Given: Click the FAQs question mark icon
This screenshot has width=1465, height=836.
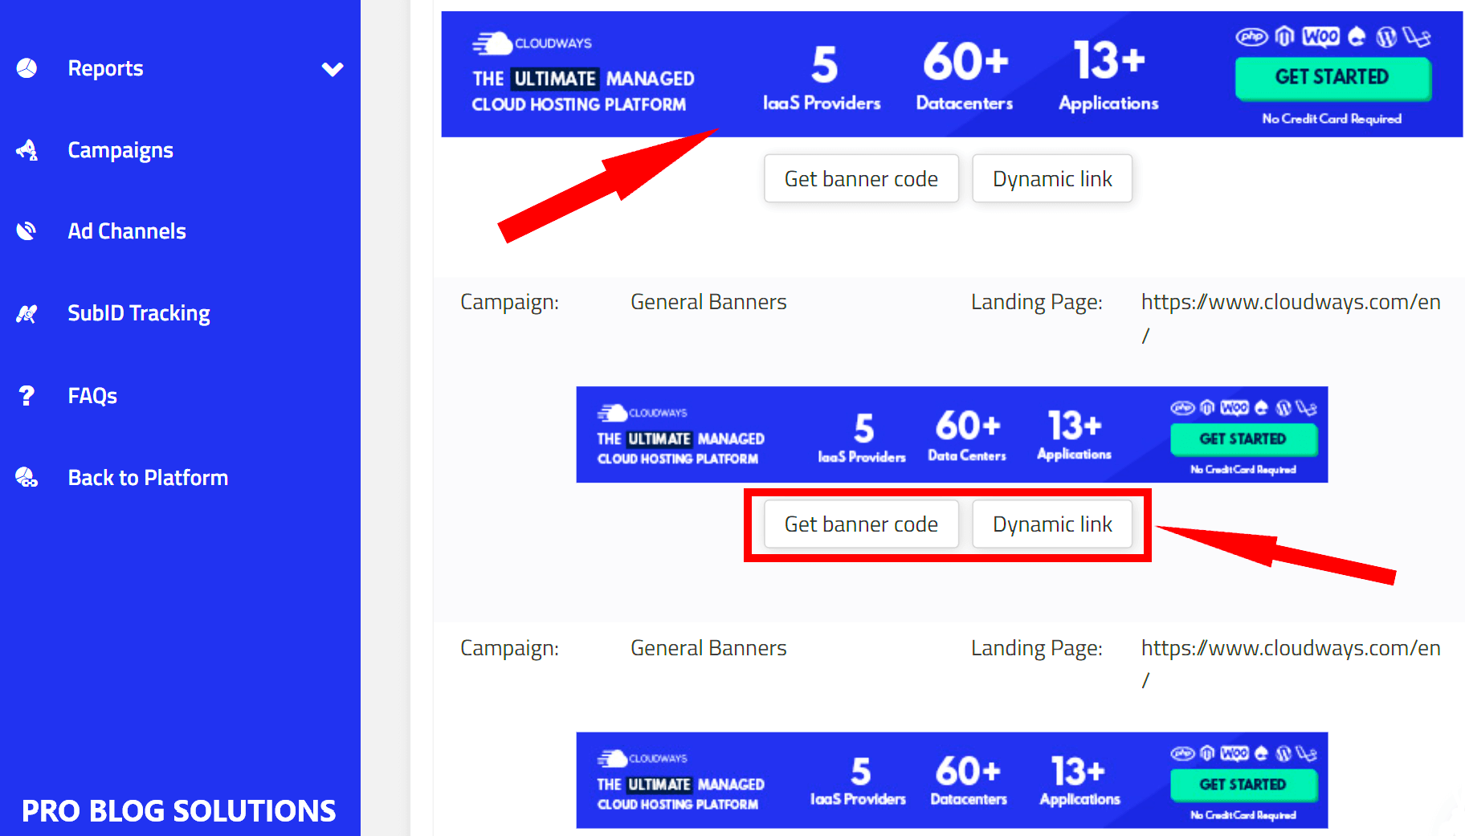Looking at the screenshot, I should [x=27, y=395].
